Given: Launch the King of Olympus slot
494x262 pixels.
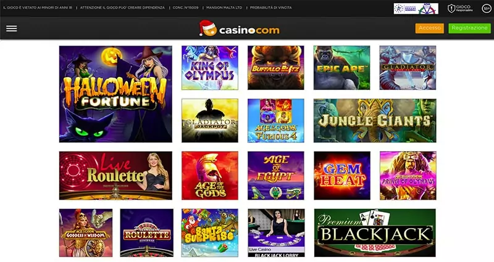Looking at the screenshot, I should click(210, 68).
